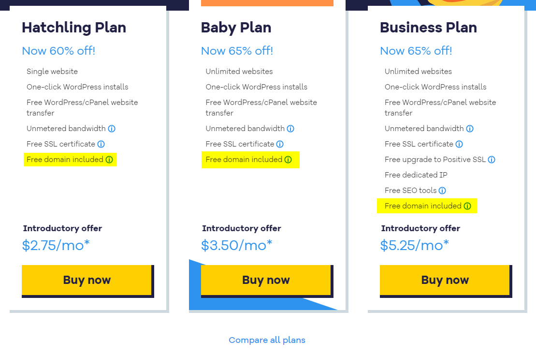Open info icon for Positive SSL upgrade
536x355 pixels.
492,160
